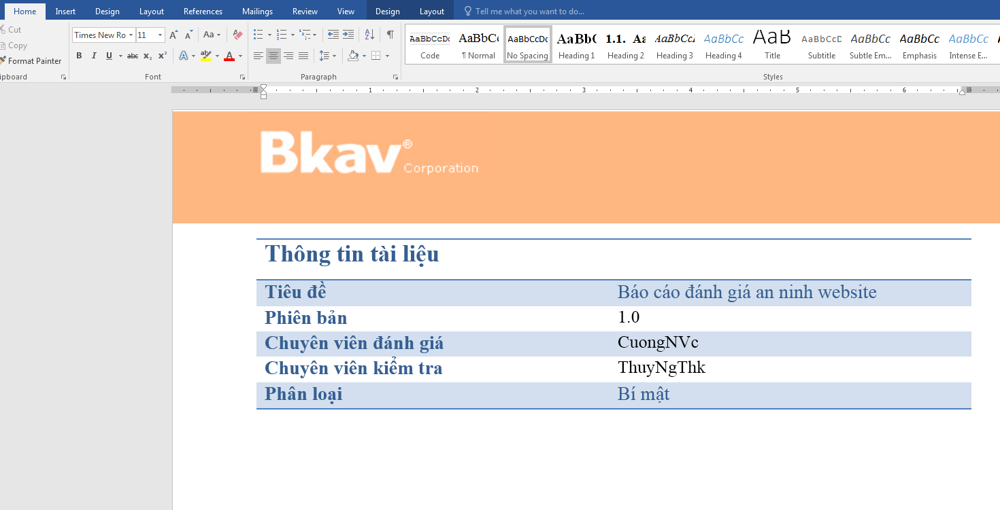The width and height of the screenshot is (1000, 510).
Task: Increase font size with Grow Font icon
Action: 173,35
